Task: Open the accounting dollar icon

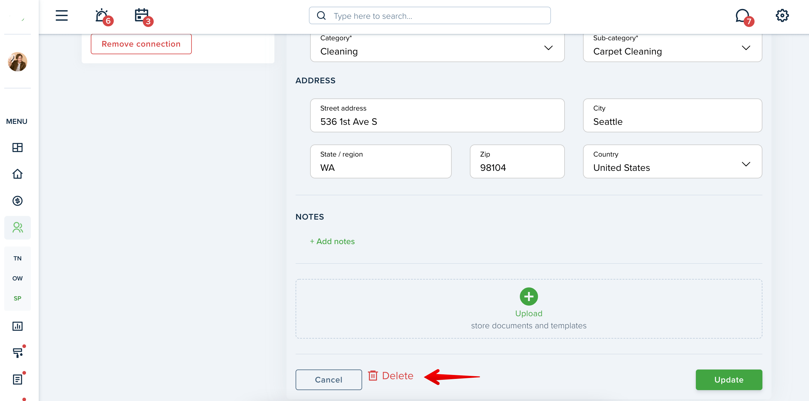Action: coord(18,201)
